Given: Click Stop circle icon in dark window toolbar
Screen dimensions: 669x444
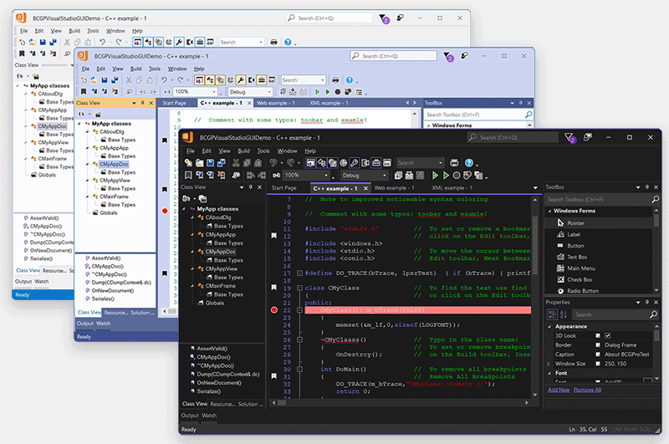Looking at the screenshot, I should [x=457, y=176].
